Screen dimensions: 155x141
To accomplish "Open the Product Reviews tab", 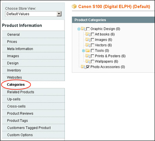I will [x=33, y=113].
